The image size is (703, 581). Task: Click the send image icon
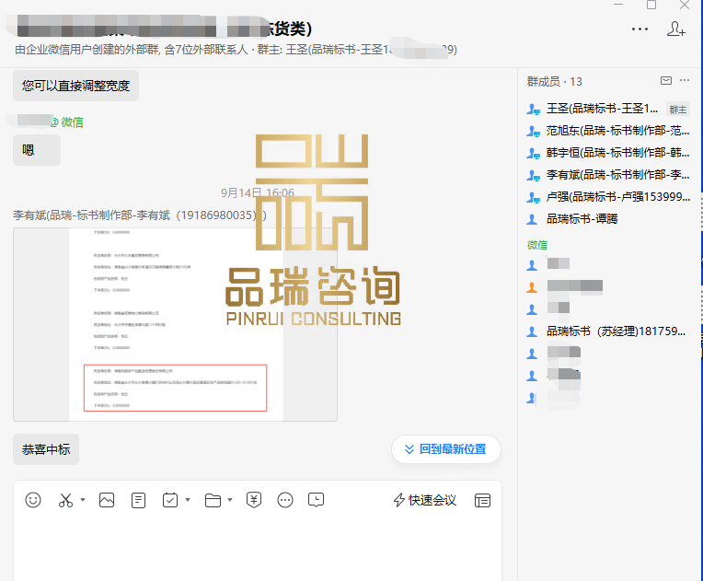pos(107,500)
